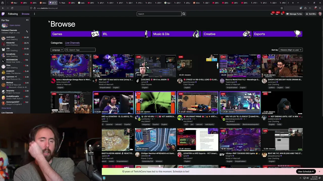Close the TwitchCon schedule banner
Image resolution: width=323 pixels, height=181 pixels.
[x=319, y=171]
